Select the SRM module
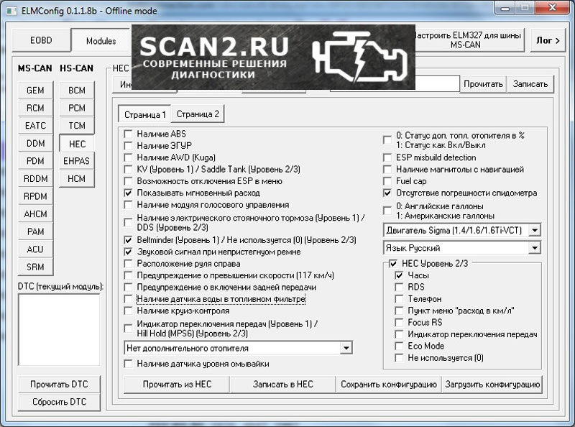The height and width of the screenshot is (427, 575). click(35, 267)
